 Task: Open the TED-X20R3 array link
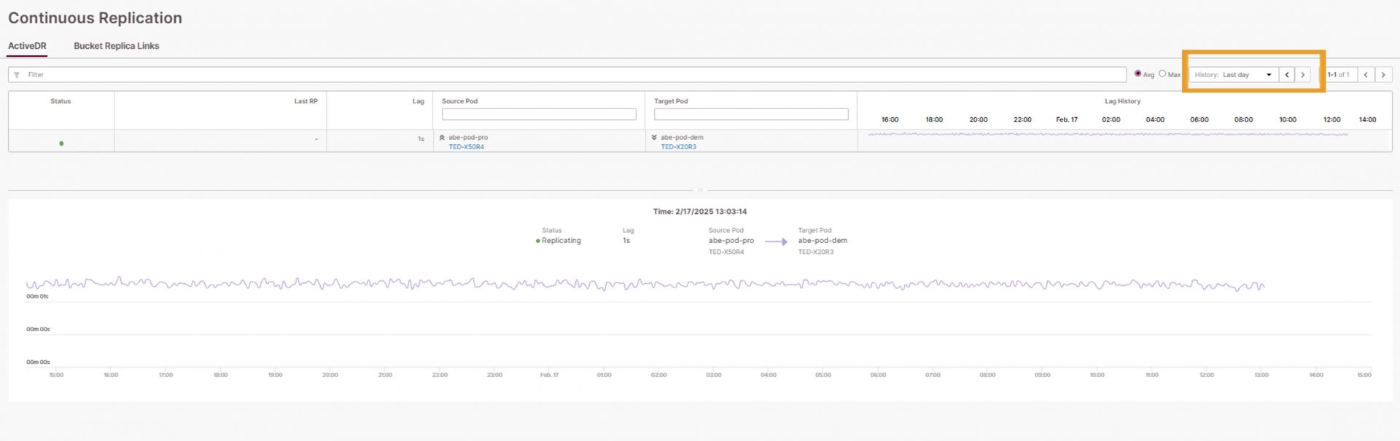678,147
